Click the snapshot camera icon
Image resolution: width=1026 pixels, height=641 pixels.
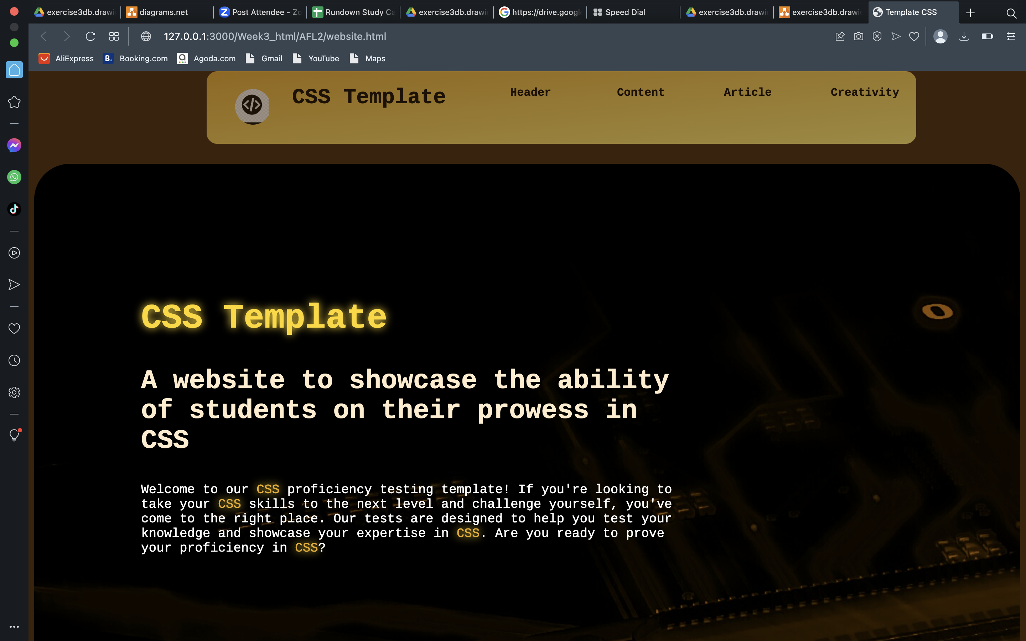[858, 36]
